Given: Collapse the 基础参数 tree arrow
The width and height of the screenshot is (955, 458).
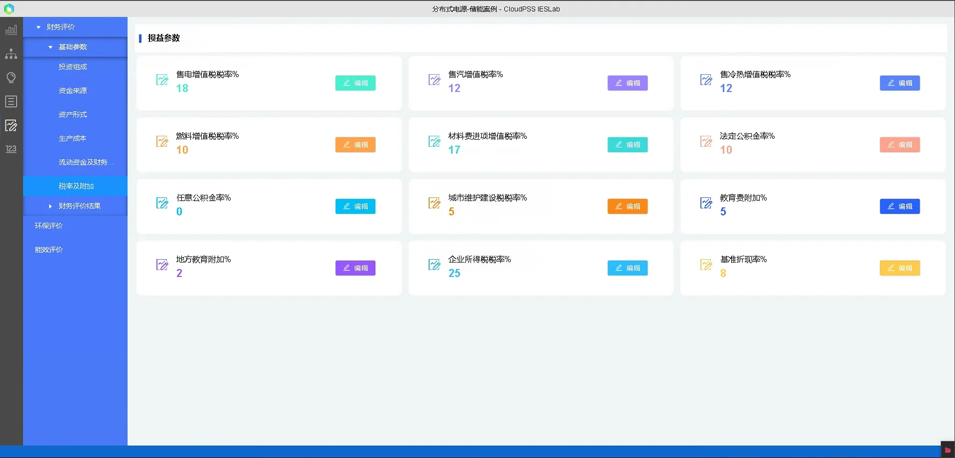Looking at the screenshot, I should (51, 47).
